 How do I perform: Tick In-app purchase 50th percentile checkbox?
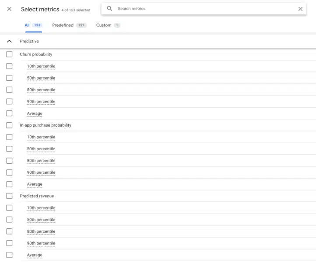click(9, 149)
